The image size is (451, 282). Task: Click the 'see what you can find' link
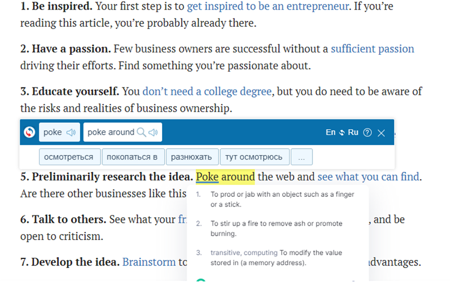(x=368, y=177)
